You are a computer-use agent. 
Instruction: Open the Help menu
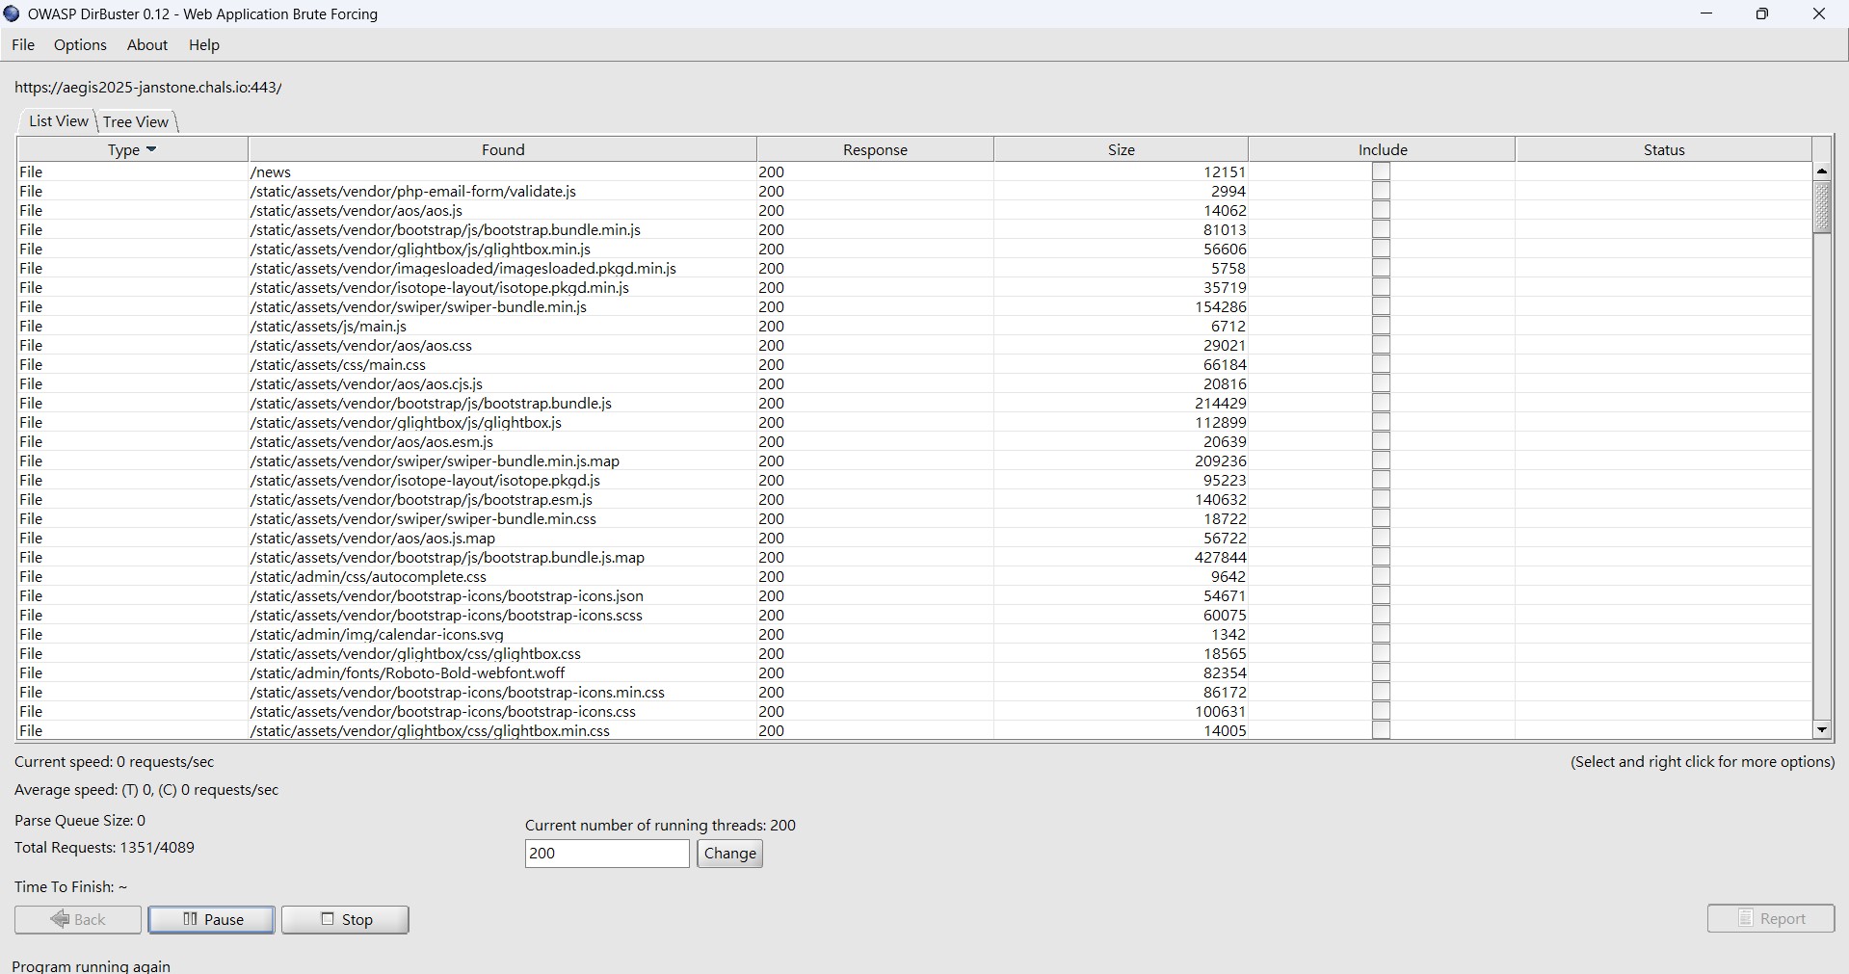tap(203, 45)
